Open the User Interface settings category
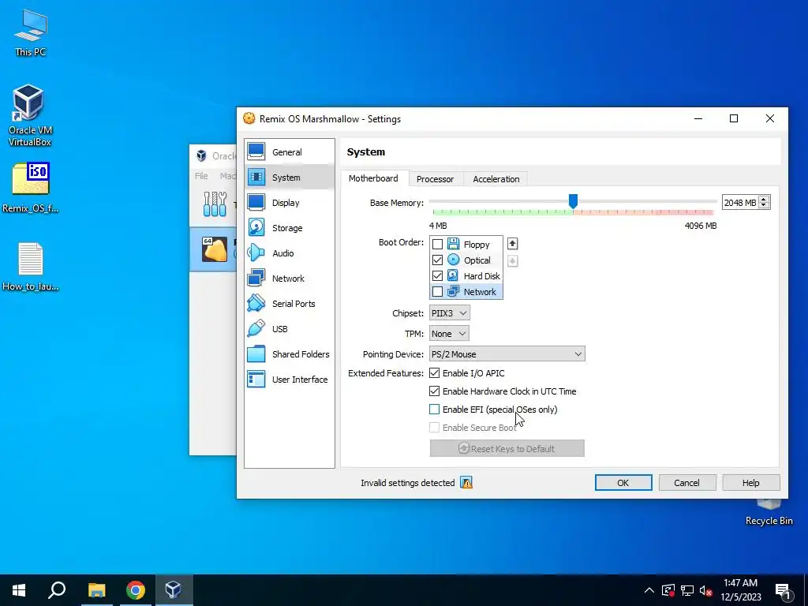 point(289,380)
